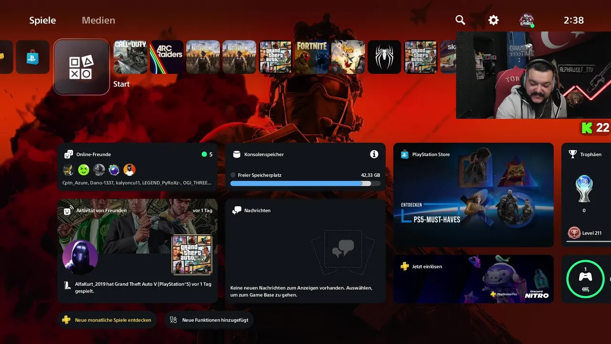The image size is (611, 344).
Task: Switch to the Medien tab
Action: (98, 20)
